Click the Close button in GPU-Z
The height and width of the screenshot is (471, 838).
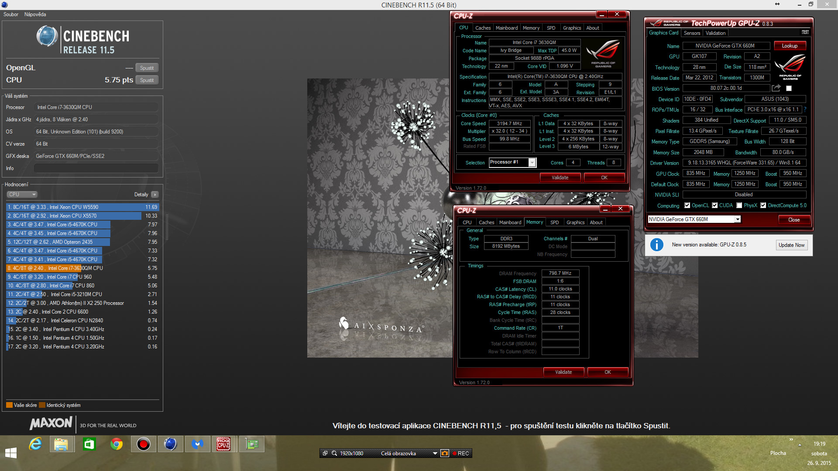click(x=794, y=220)
